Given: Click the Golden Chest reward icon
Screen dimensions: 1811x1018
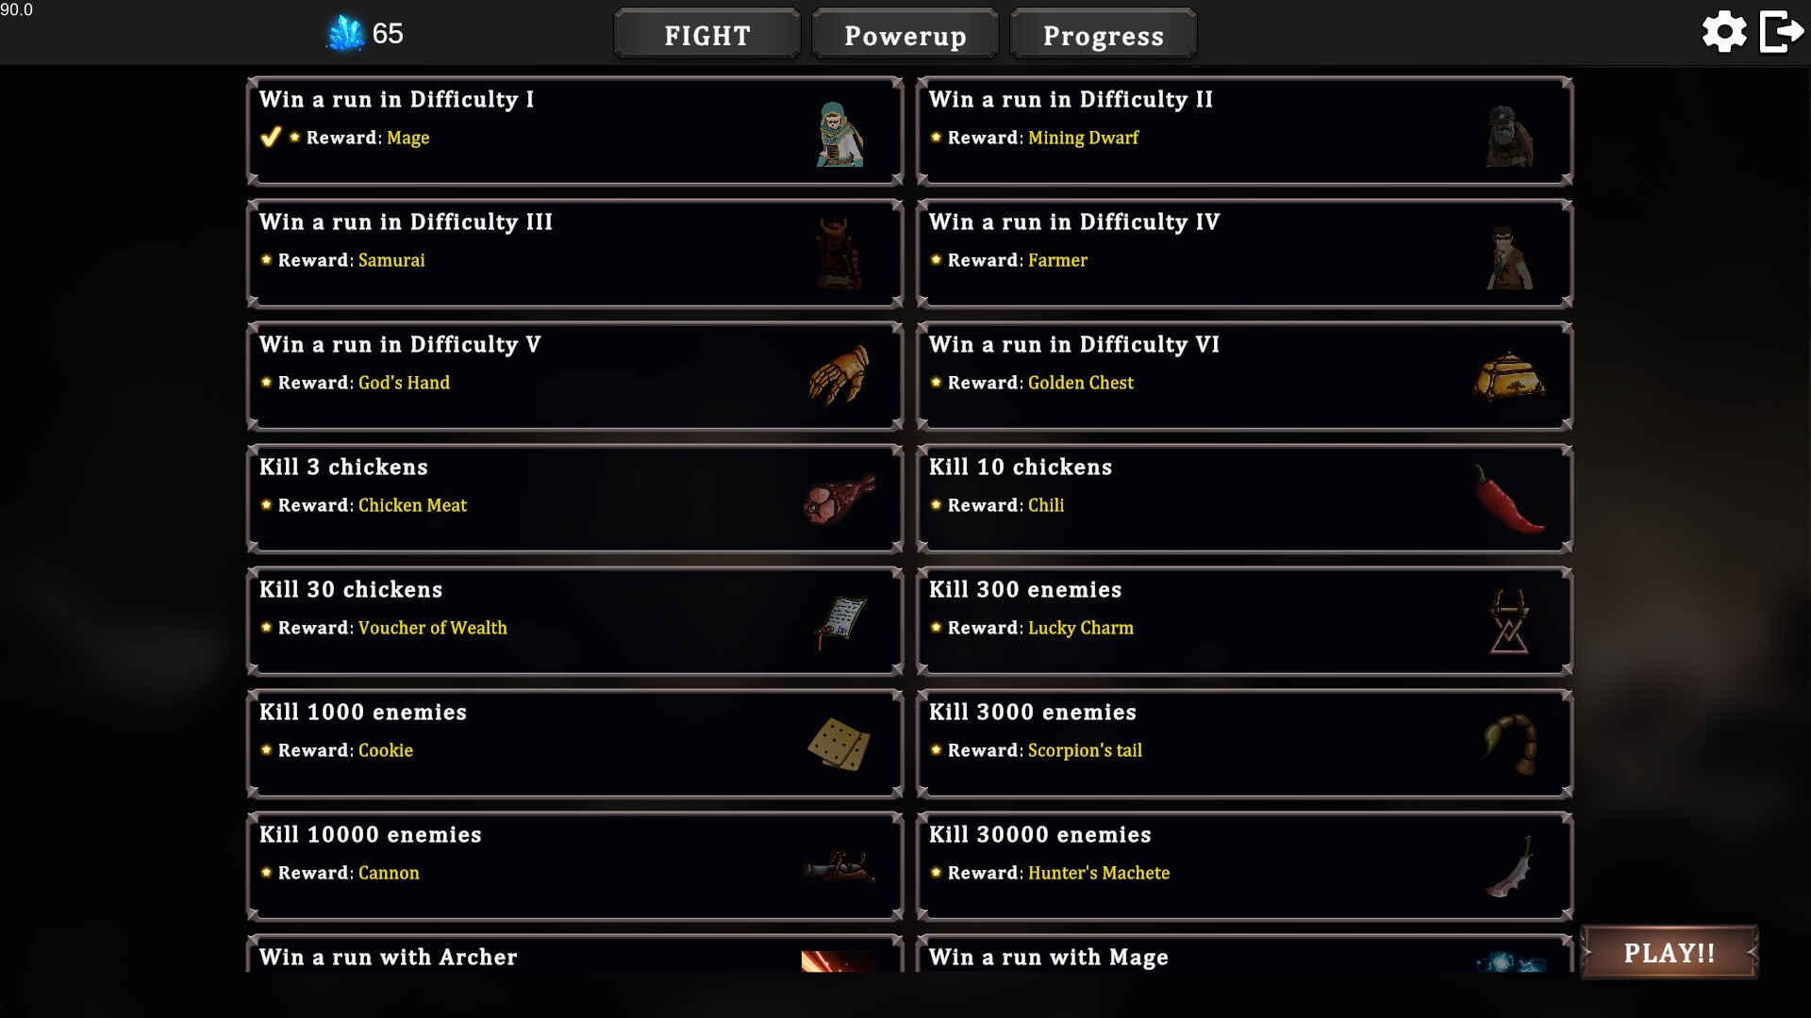Looking at the screenshot, I should click(1508, 377).
